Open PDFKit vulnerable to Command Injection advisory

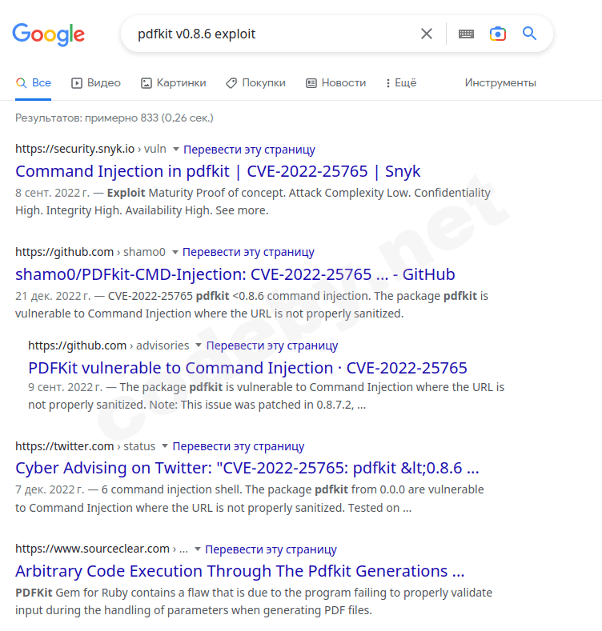pyautogui.click(x=247, y=368)
